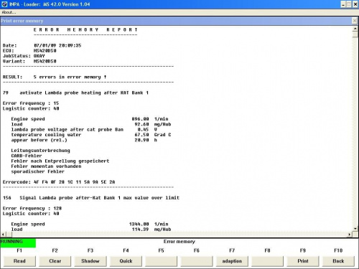Click the vertical scrollbar up arrow
359x269 pixels.
[355, 29]
